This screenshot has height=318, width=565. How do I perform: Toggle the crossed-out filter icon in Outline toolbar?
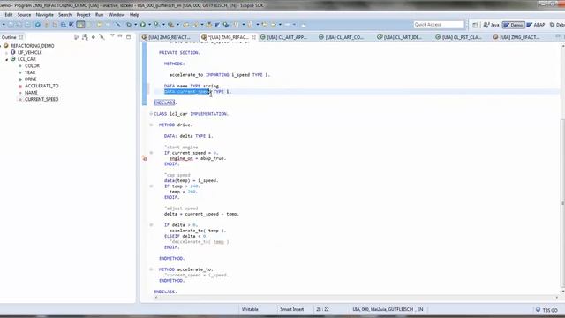click(102, 37)
